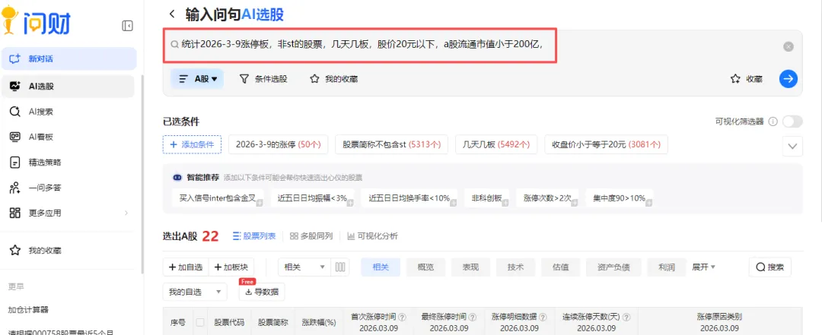
Task: Click 首次涨停时间 help icon
Action: tap(402, 318)
